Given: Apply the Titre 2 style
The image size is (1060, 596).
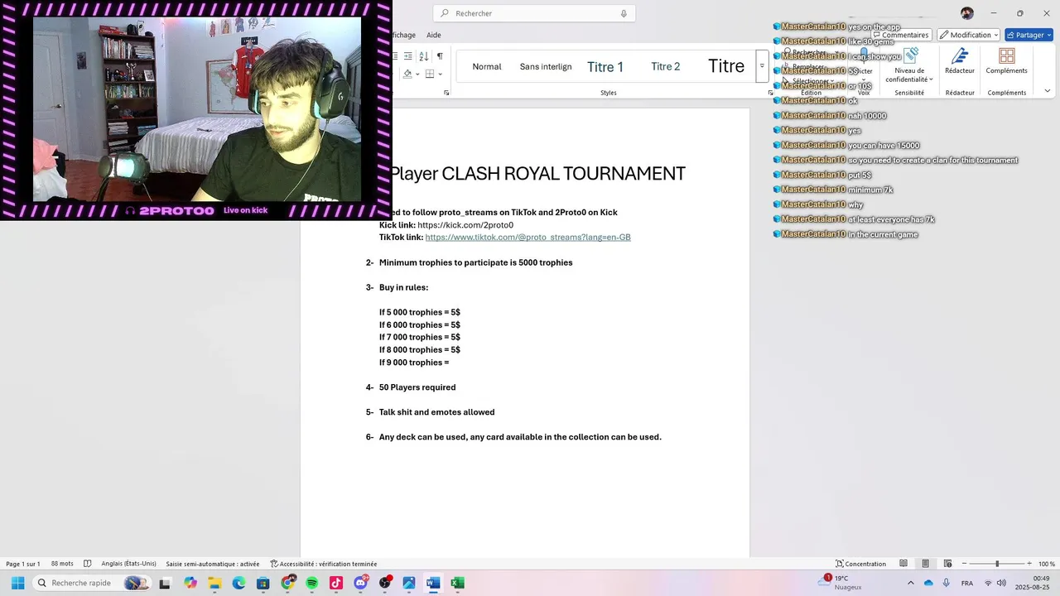Looking at the screenshot, I should (666, 66).
